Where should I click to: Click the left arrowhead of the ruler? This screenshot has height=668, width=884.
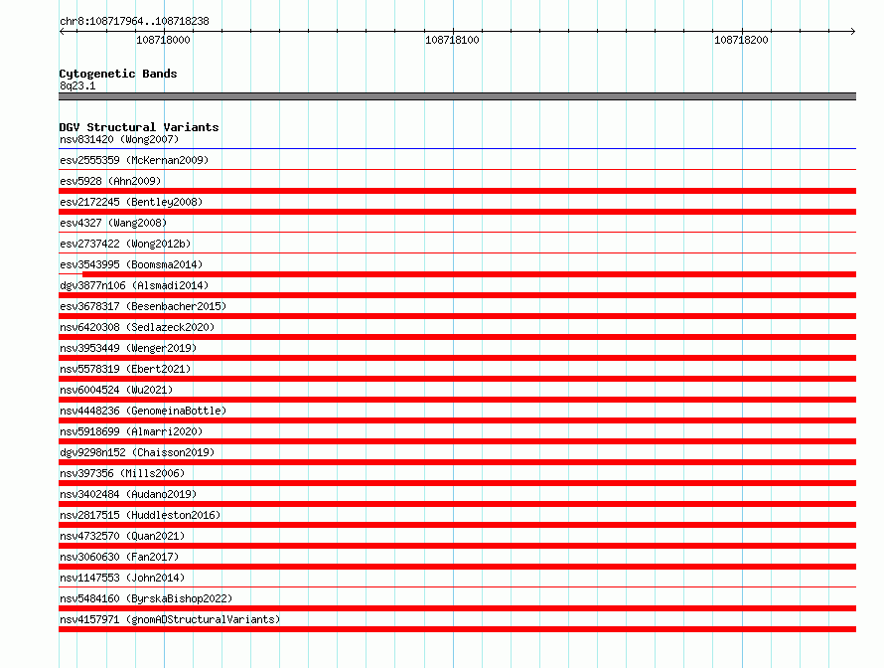coord(62,31)
